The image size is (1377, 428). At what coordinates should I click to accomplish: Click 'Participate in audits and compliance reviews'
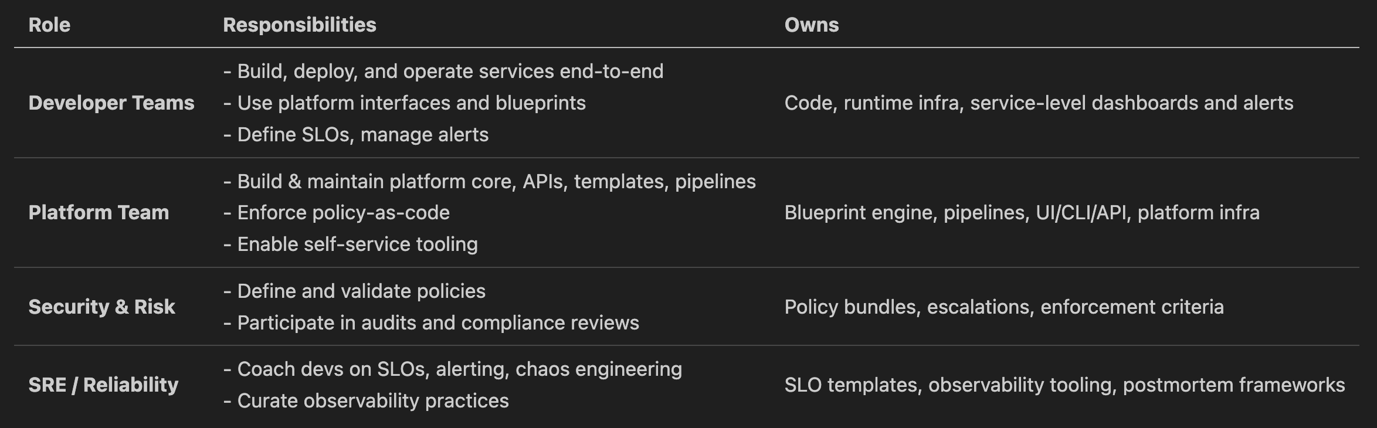[437, 322]
